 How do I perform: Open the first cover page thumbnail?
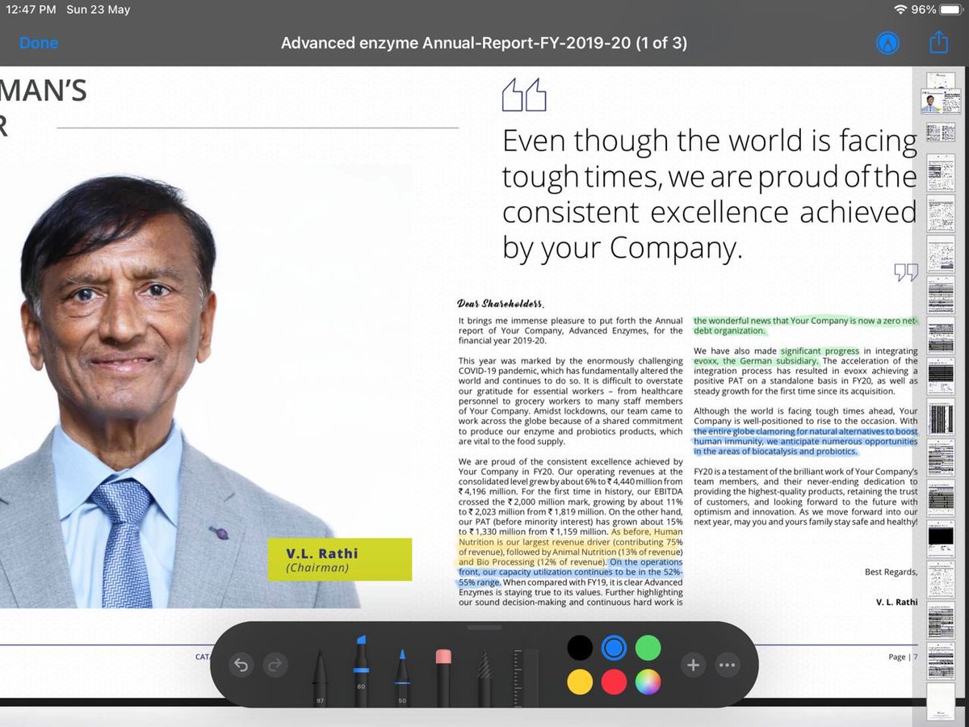click(x=940, y=81)
